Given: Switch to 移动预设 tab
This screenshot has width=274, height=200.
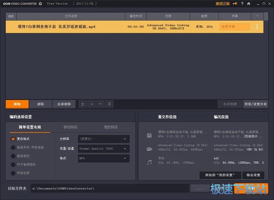Looking at the screenshot, I should [x=71, y=127].
